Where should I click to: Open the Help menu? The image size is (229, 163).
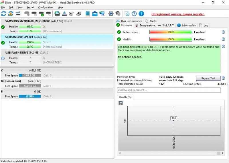(x=60, y=7)
